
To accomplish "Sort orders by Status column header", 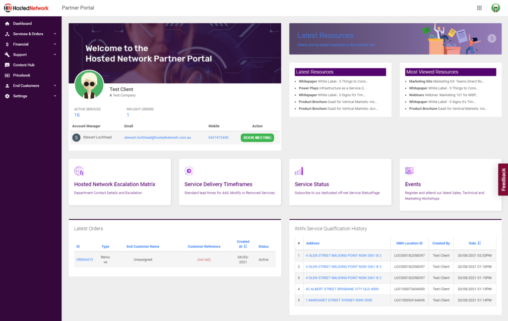I will coord(263,247).
